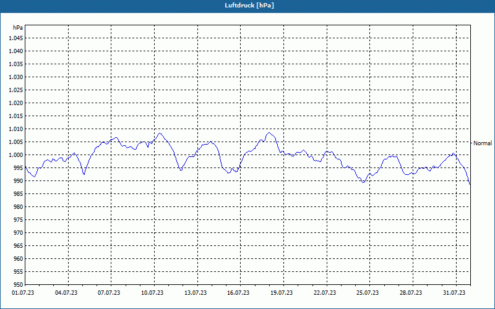Viewport: 495px width, 309px height.
Task: Select the 16.07.23 date label
Action: click(238, 293)
